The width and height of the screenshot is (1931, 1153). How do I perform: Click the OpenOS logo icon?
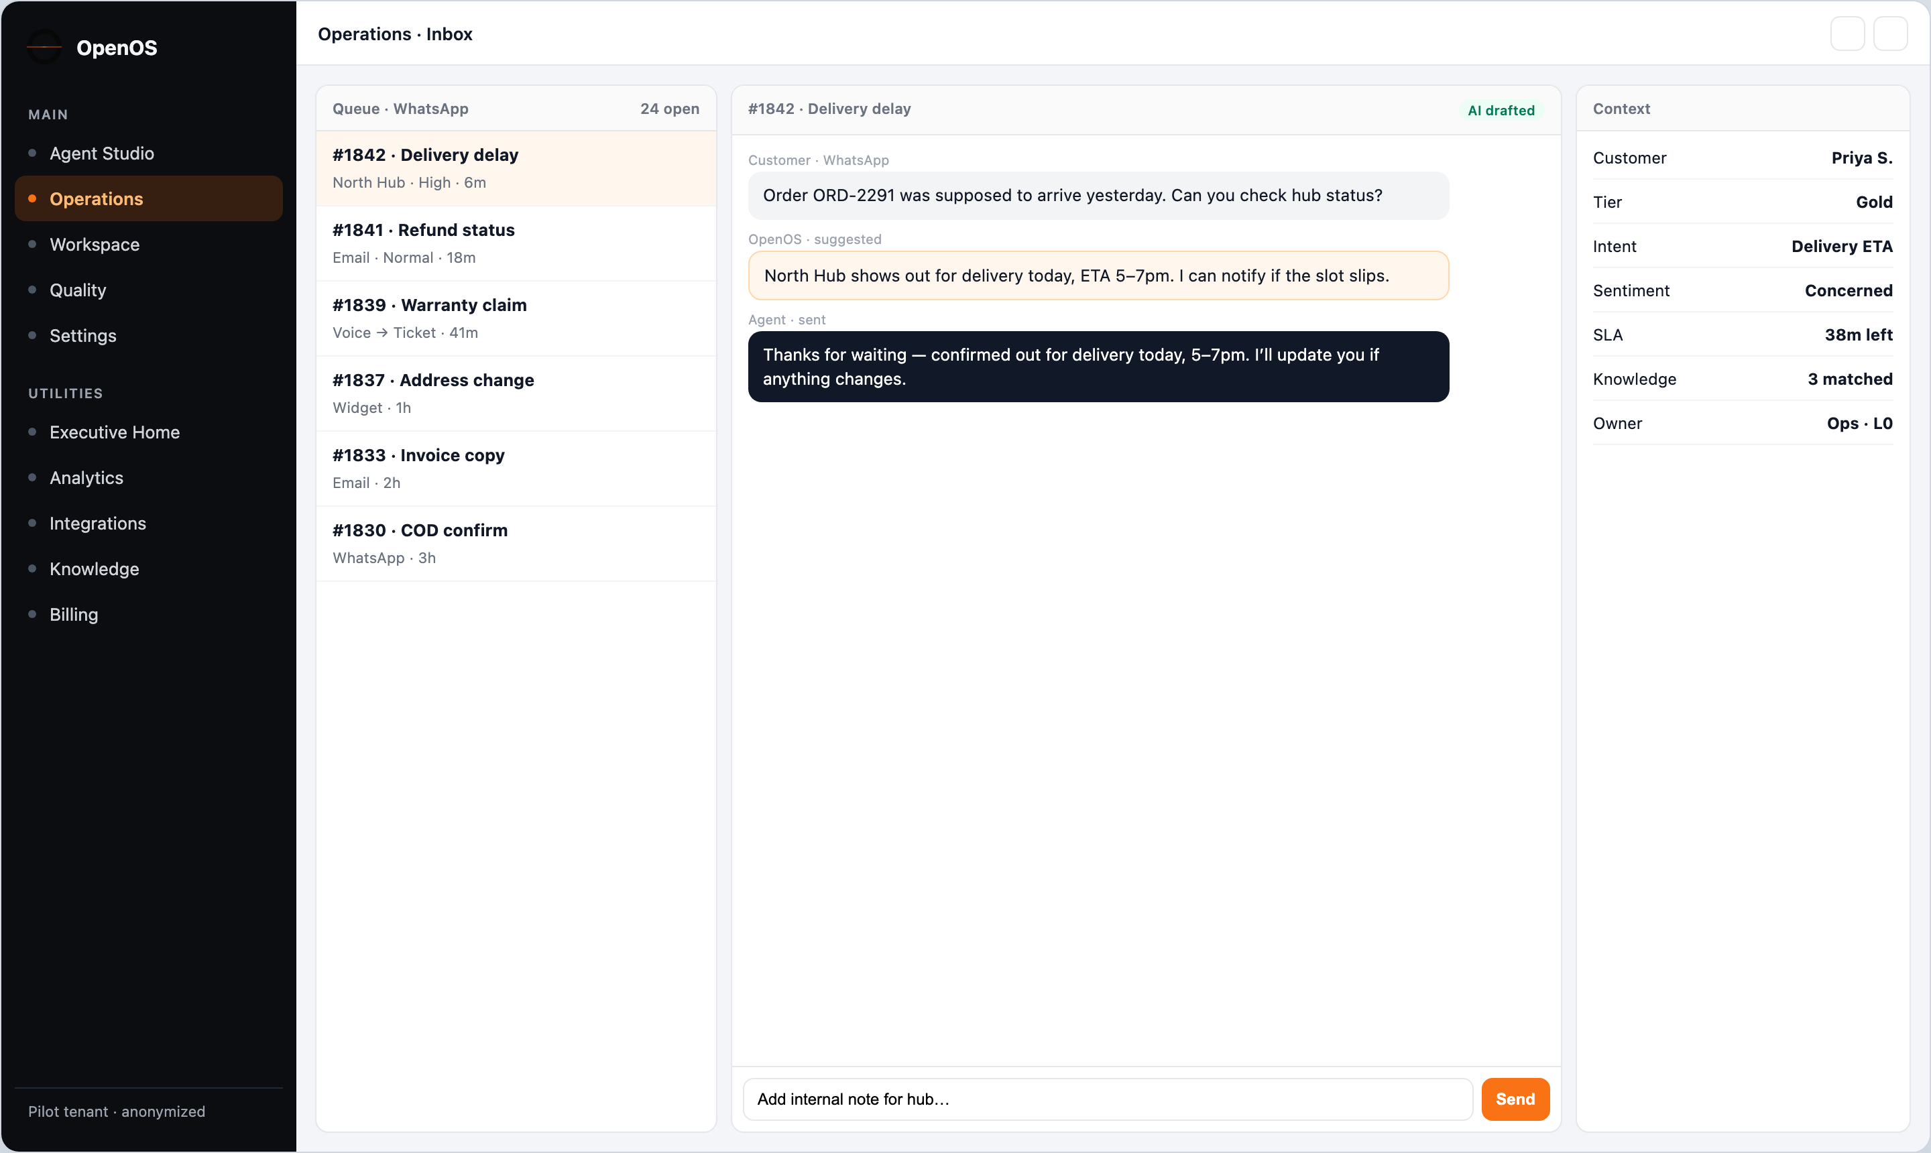click(x=44, y=48)
